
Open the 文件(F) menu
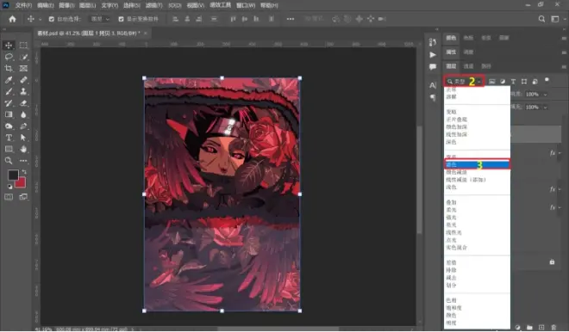pyautogui.click(x=23, y=5)
